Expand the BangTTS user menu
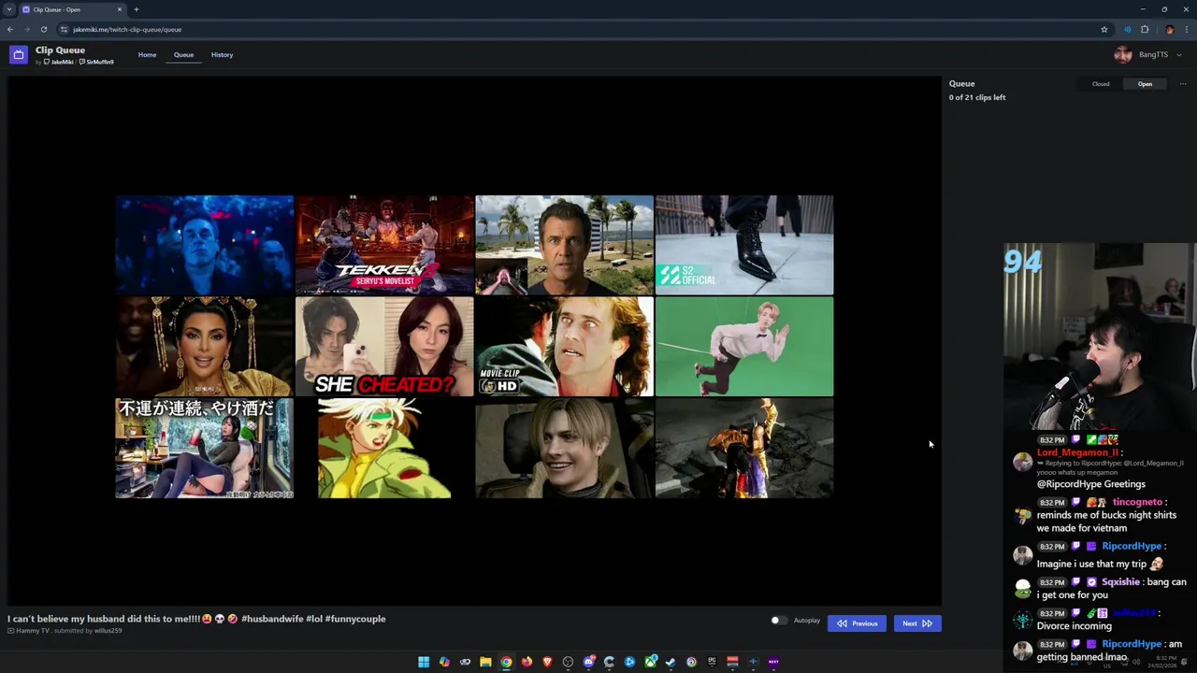Image resolution: width=1197 pixels, height=673 pixels. click(1148, 55)
